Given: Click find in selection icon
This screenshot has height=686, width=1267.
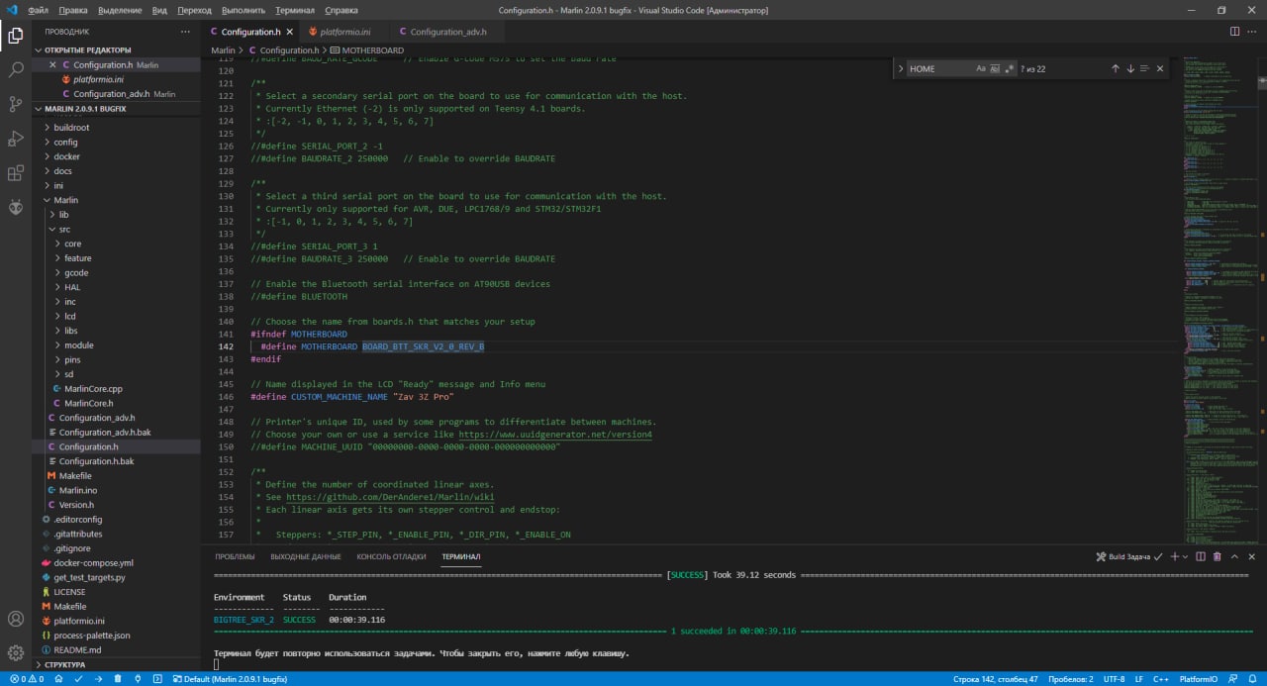Looking at the screenshot, I should 1144,68.
